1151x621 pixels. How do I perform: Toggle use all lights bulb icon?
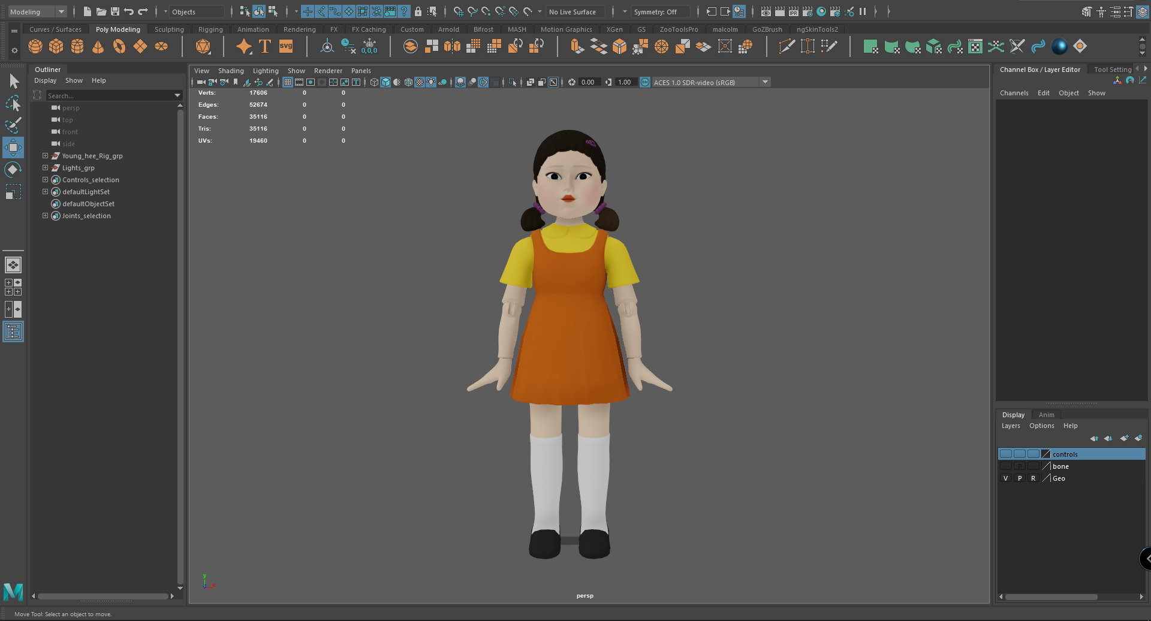coord(431,82)
